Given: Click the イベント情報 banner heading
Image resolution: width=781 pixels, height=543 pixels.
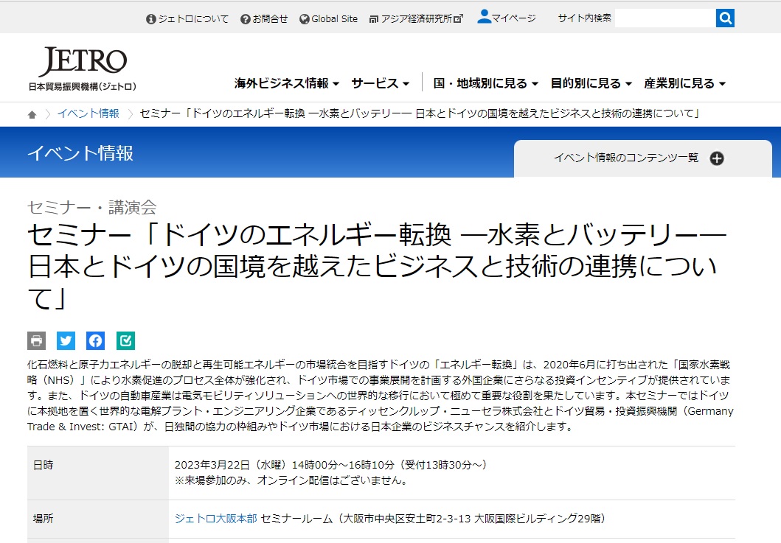Looking at the screenshot, I should click(80, 153).
